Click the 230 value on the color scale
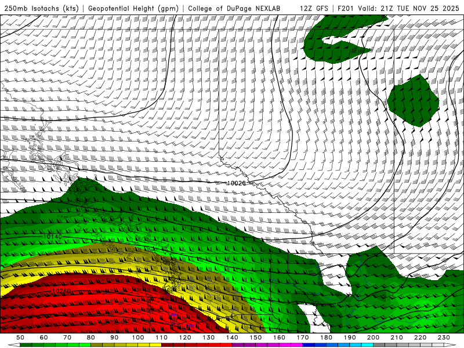This screenshot has width=464, height=348. (x=444, y=338)
